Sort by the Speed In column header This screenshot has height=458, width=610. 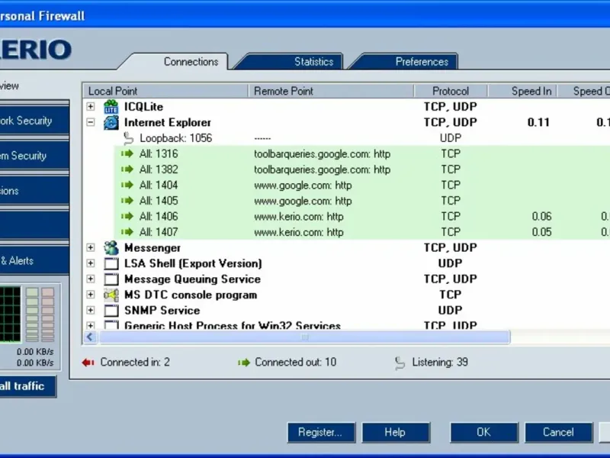point(522,91)
